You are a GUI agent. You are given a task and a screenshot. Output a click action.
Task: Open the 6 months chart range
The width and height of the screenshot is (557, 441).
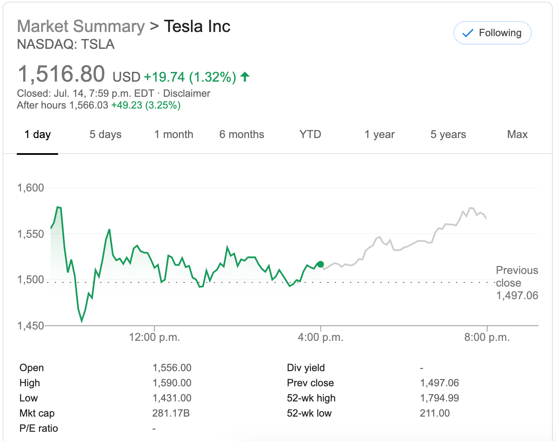[x=241, y=135]
